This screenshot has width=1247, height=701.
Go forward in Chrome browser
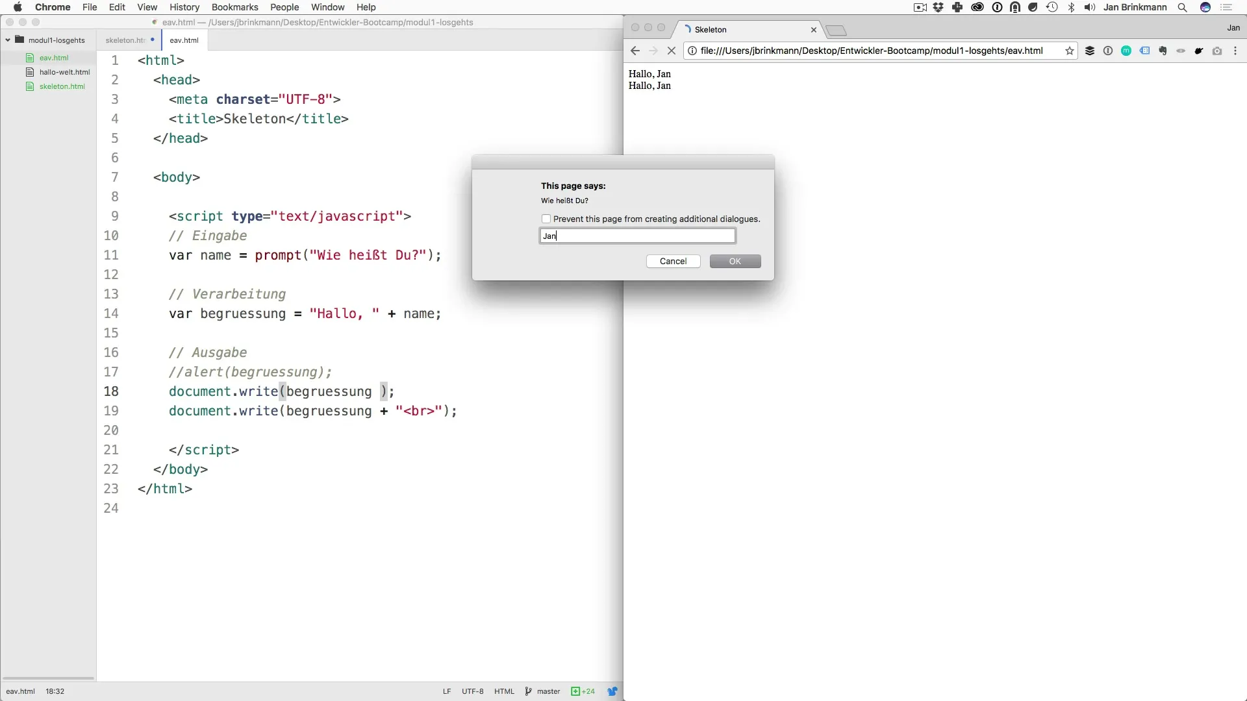pos(653,51)
